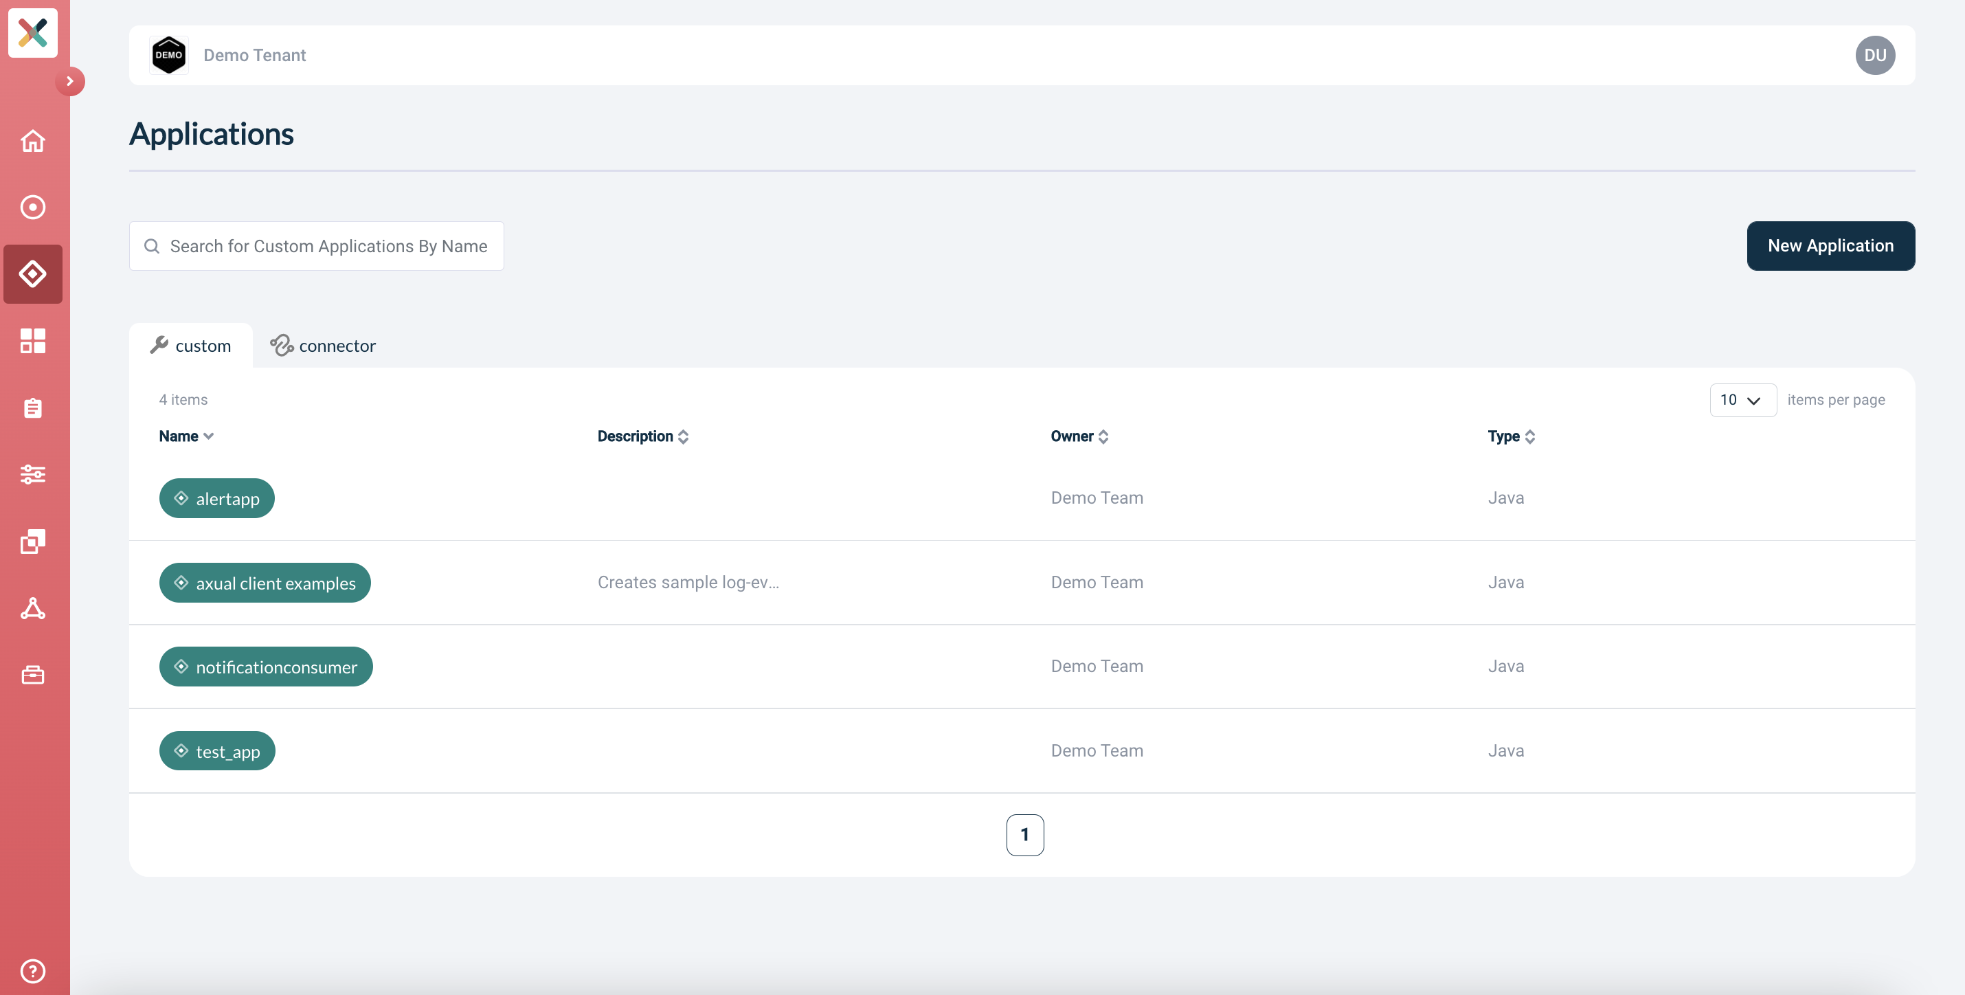
Task: Click the '4 items' count label
Action: click(x=183, y=400)
